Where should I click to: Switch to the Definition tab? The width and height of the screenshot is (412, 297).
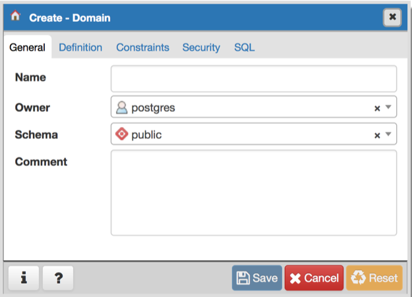pyautogui.click(x=80, y=47)
